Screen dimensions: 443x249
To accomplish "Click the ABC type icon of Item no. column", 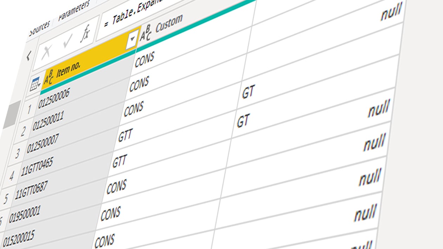I will click(49, 77).
